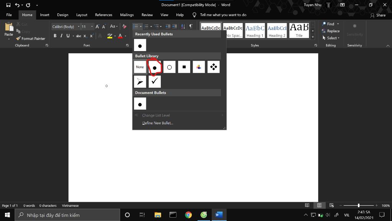Switch to the Design tab
Image resolution: width=392 pixels, height=221 pixels.
click(x=63, y=15)
